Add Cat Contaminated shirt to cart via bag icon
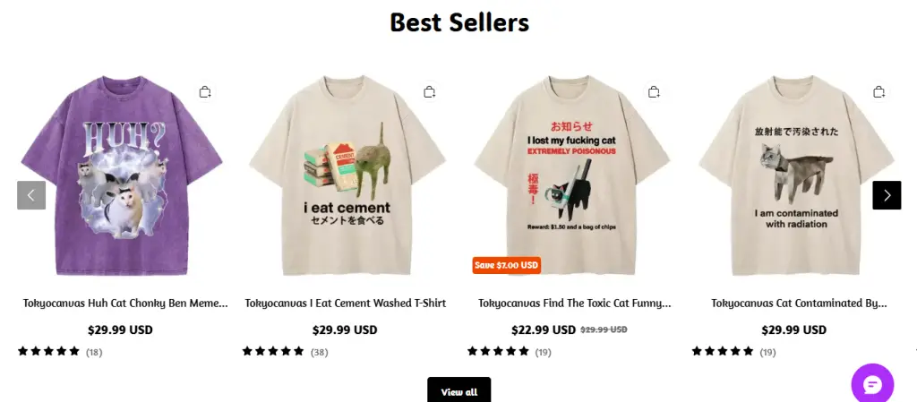Viewport: 917px width, 402px height. [878, 92]
